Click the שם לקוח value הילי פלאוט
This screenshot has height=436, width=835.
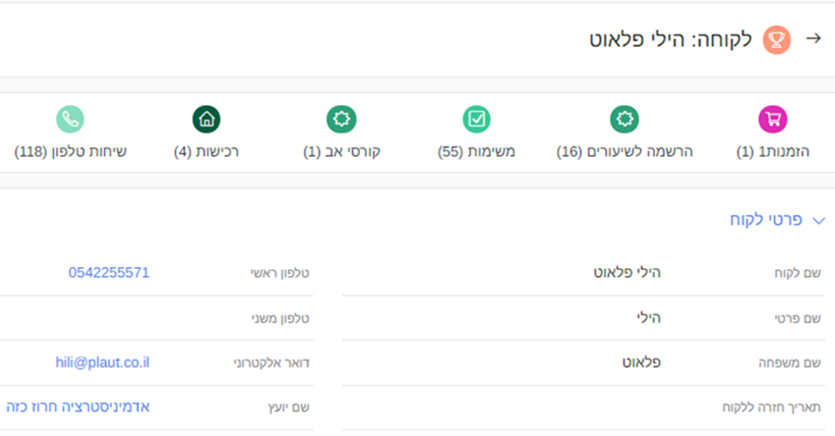[626, 272]
